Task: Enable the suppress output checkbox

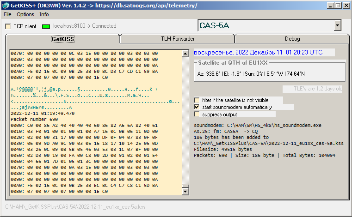Action: pyautogui.click(x=197, y=115)
